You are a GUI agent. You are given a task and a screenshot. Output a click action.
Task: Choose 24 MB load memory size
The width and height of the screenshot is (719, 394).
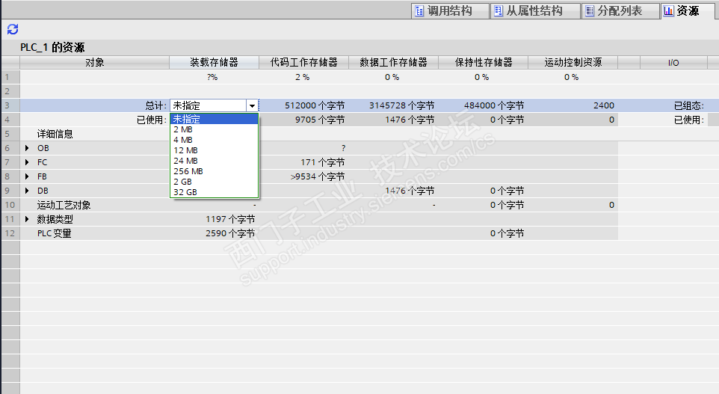215,161
